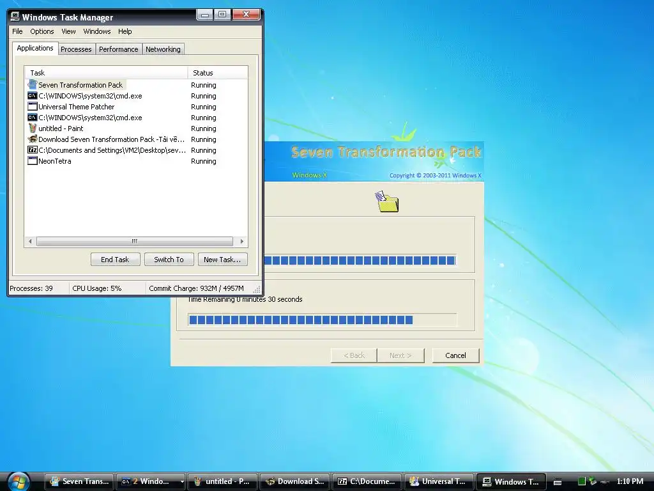The height and width of the screenshot is (491, 654).
Task: Open the File menu in Task Manager
Action: coord(17,31)
